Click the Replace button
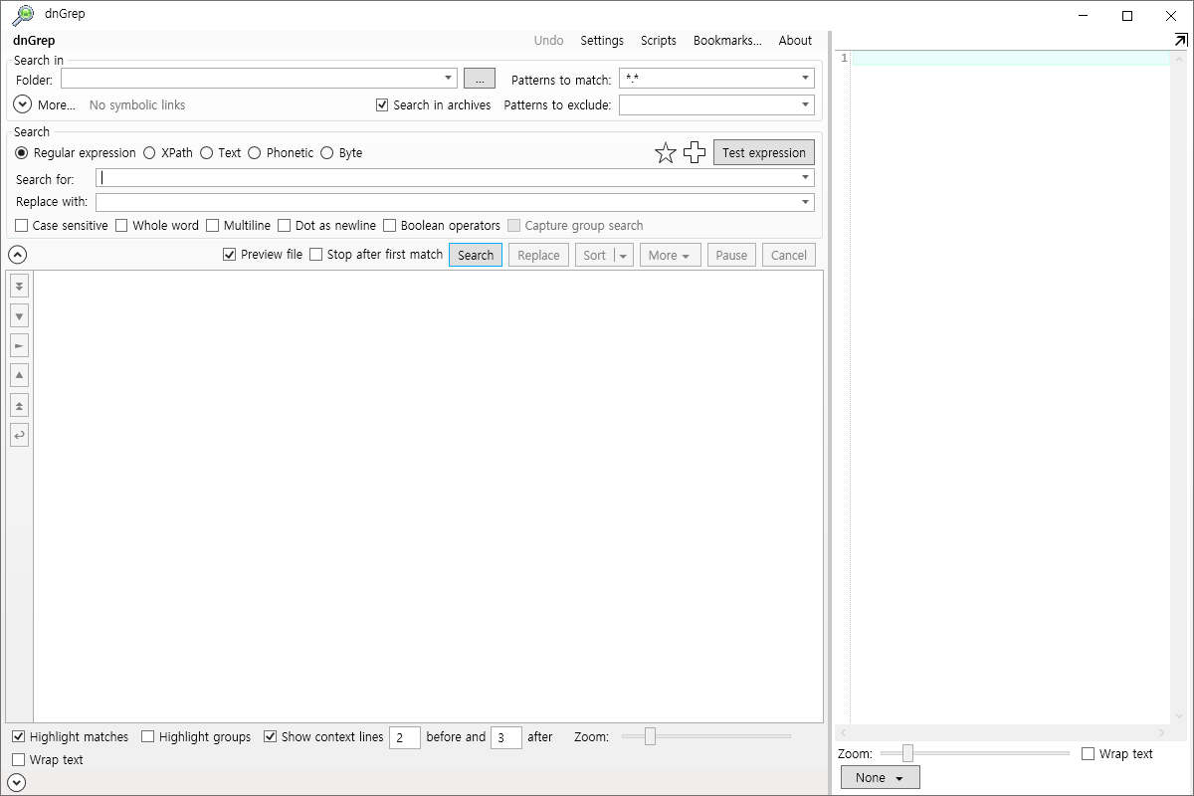The image size is (1194, 796). coord(539,256)
